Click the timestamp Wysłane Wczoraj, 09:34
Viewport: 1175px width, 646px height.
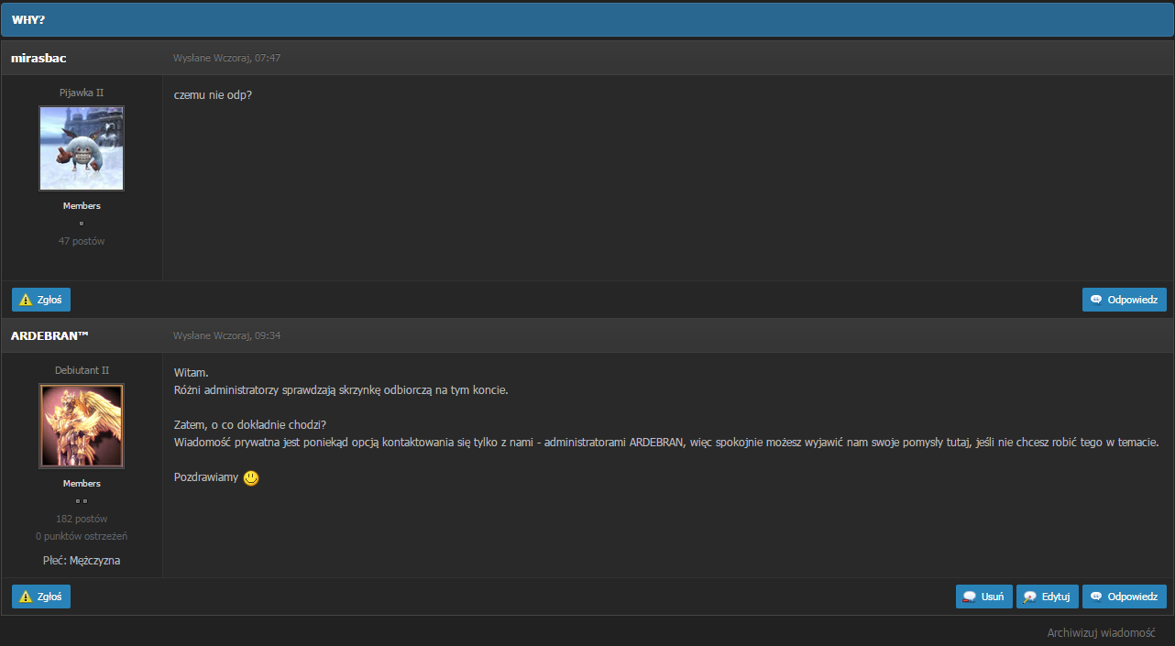[226, 335]
